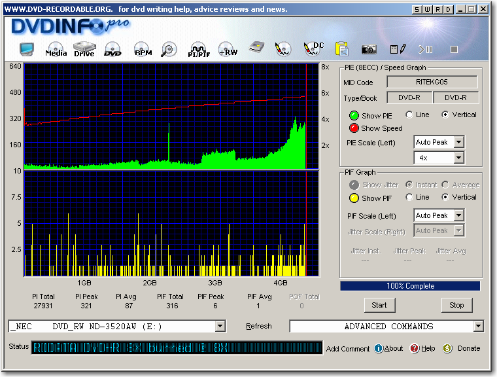This screenshot has width=497, height=377.
Task: Click the W title bar button
Action: (x=427, y=10)
